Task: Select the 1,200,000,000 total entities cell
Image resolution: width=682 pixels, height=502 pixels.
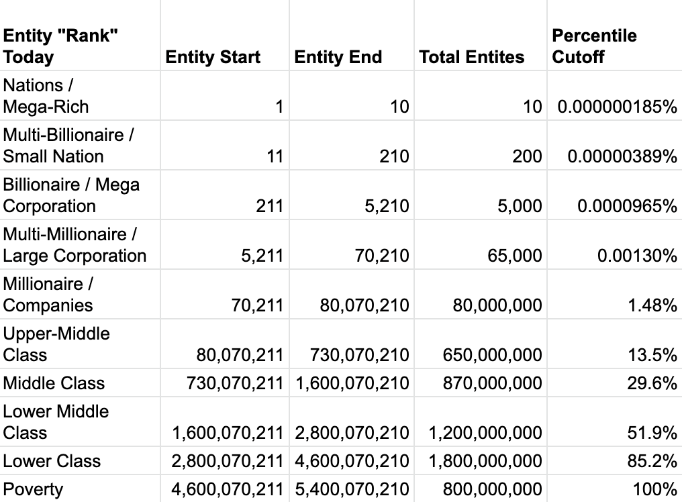Action: tap(485, 433)
